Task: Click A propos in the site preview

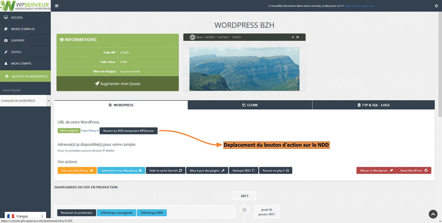Action: coord(223,37)
